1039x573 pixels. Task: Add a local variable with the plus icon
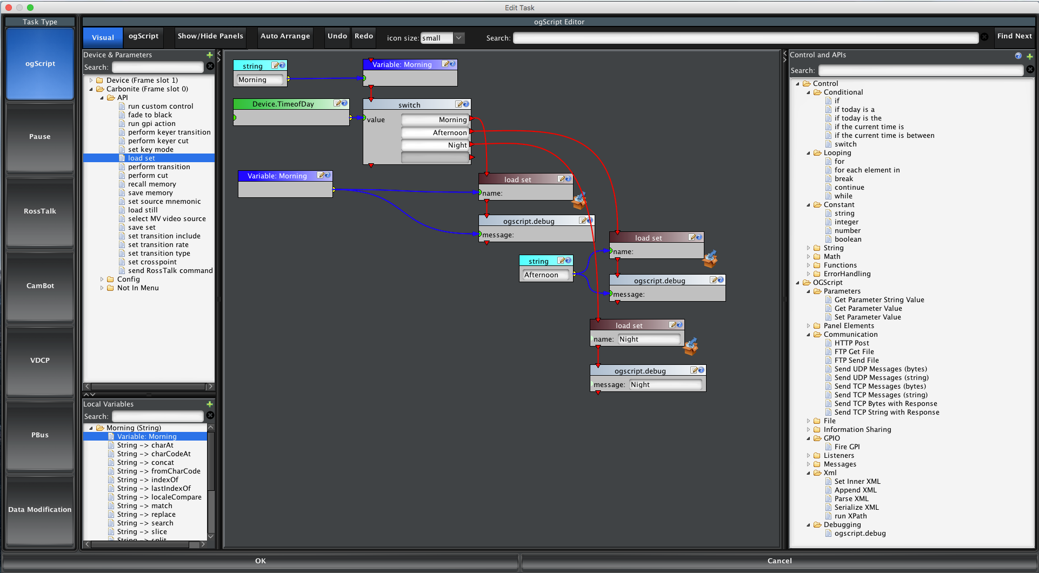[210, 404]
